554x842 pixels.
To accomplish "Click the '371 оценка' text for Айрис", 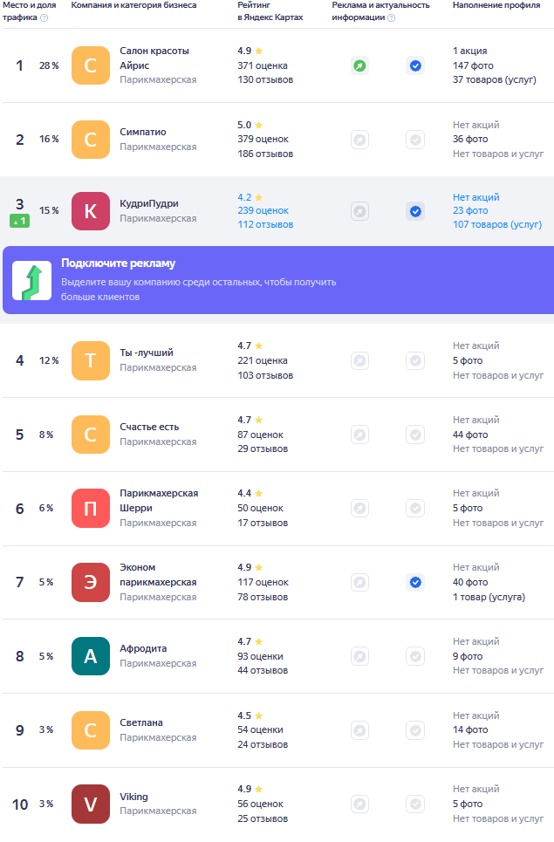I will (x=263, y=65).
